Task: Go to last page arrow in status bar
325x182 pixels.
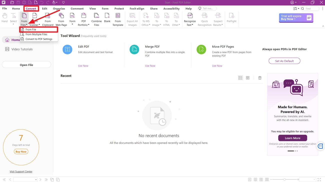Action: pos(46,179)
